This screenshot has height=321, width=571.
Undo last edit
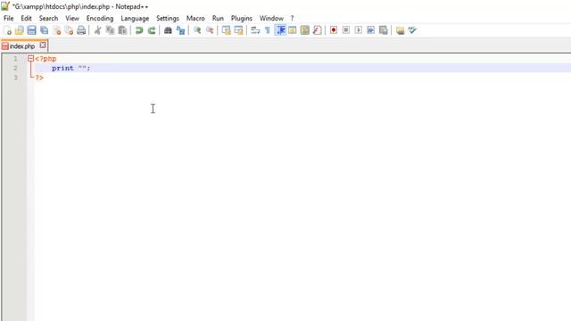click(x=139, y=30)
